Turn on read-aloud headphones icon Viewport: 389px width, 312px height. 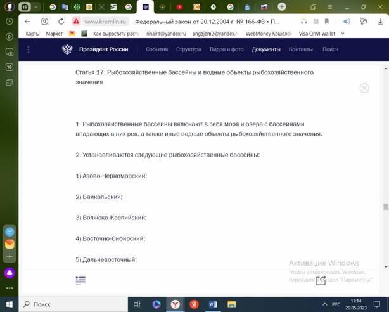click(303, 22)
